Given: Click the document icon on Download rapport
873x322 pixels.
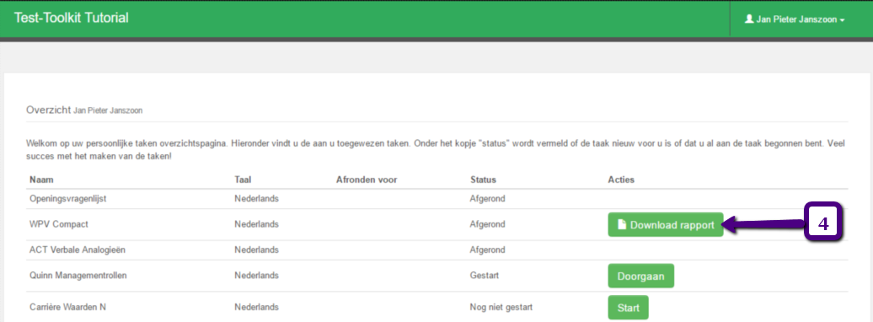Looking at the screenshot, I should coord(622,225).
